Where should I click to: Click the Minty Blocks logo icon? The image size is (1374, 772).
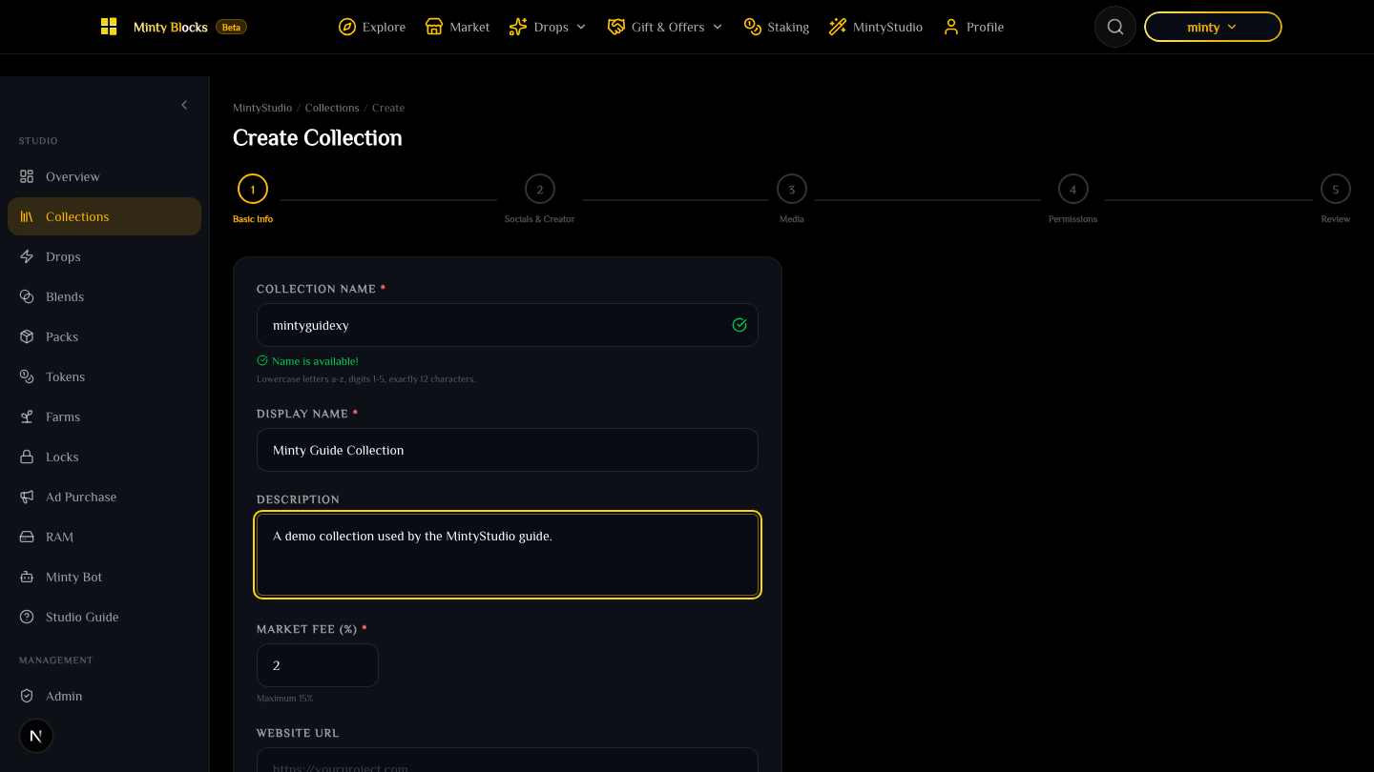(109, 27)
